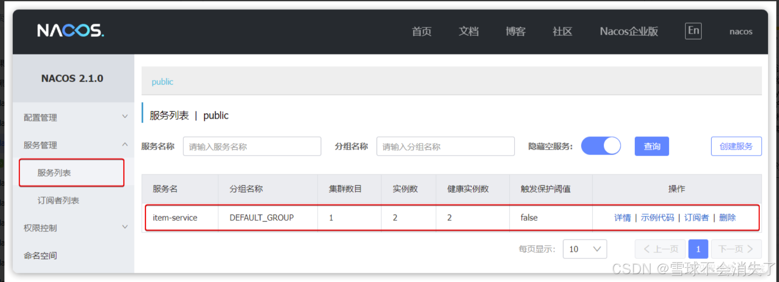
Task: Open 示例代码 for item-service
Action: click(657, 218)
